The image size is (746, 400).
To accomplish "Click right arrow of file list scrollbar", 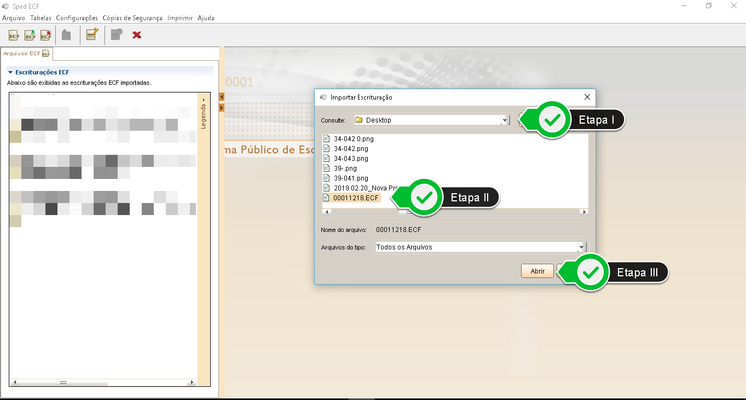I will coord(584,212).
